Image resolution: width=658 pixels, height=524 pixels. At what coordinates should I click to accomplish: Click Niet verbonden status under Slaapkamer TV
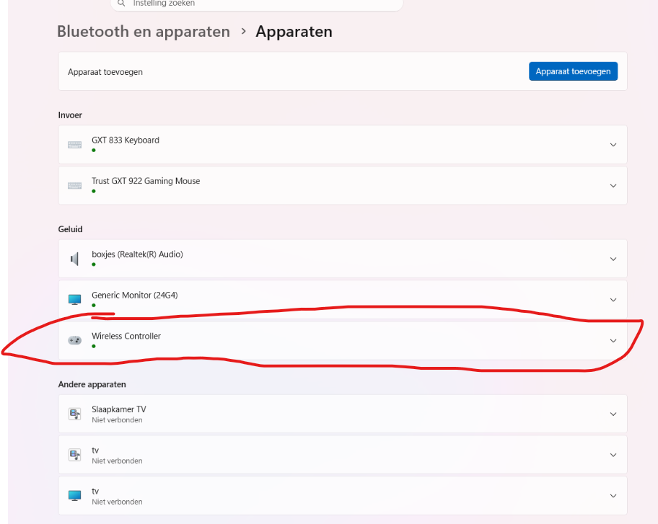pos(117,420)
